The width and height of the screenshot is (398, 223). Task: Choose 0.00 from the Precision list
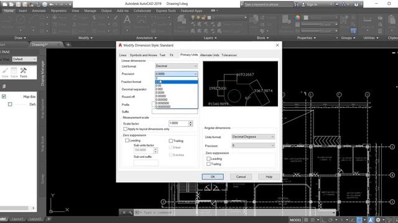(177, 85)
